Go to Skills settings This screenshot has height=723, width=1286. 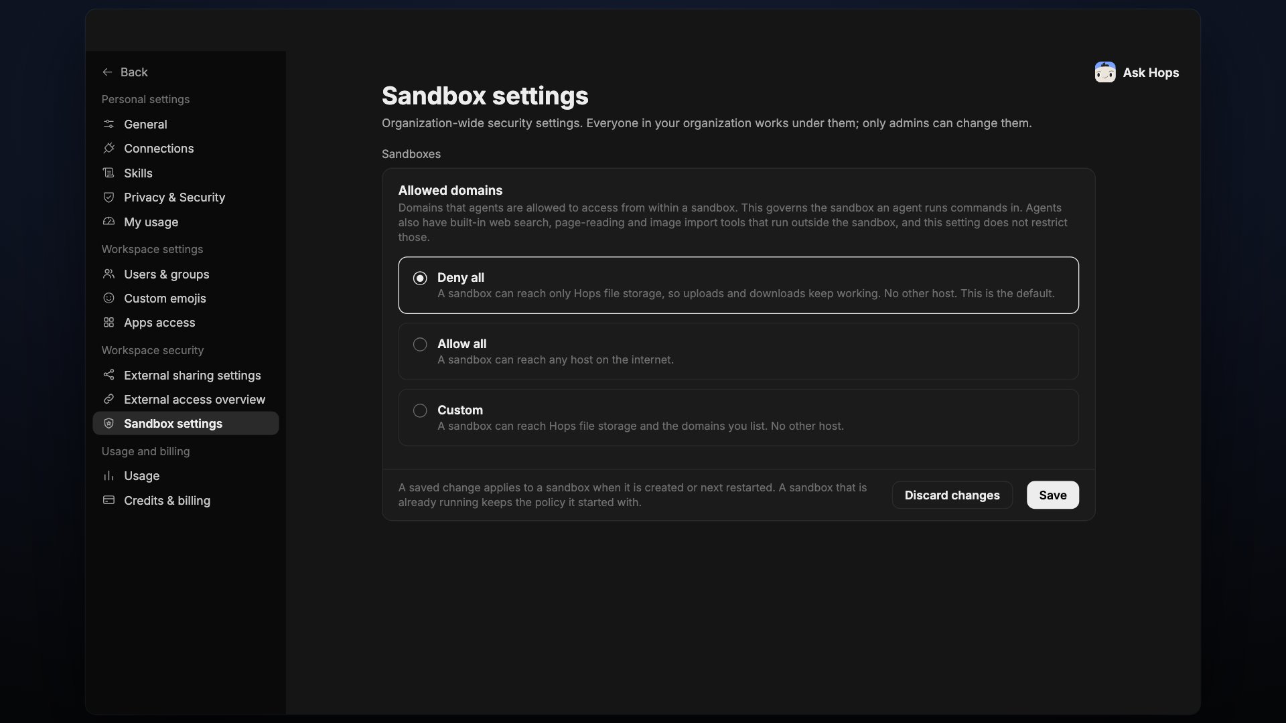pos(186,173)
